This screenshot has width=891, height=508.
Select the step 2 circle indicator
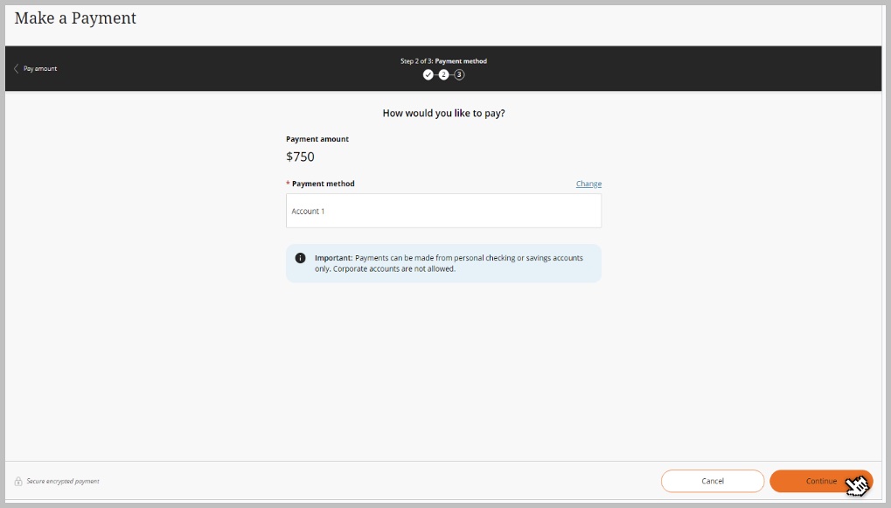pyautogui.click(x=443, y=75)
